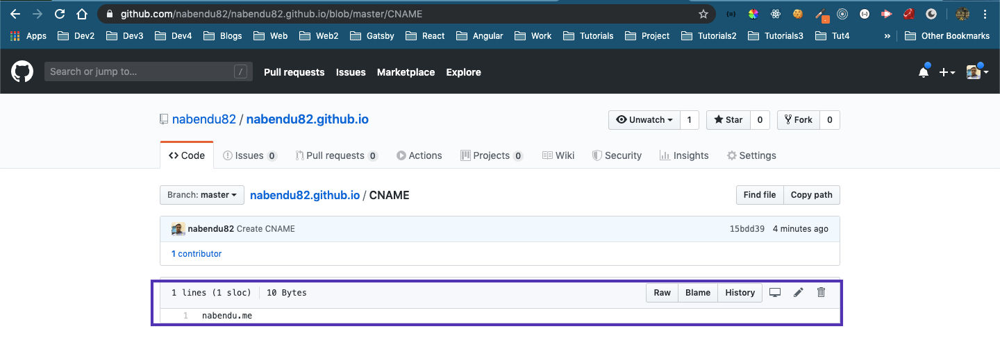
Task: Click the watchers count 1
Action: click(689, 119)
